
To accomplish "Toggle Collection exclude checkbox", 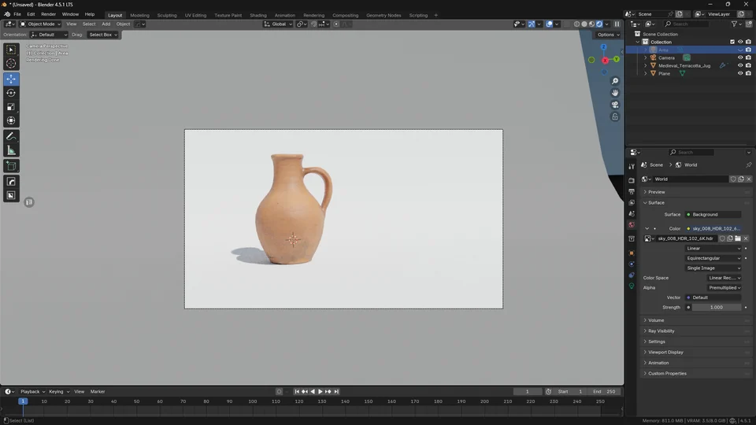I will click(732, 42).
